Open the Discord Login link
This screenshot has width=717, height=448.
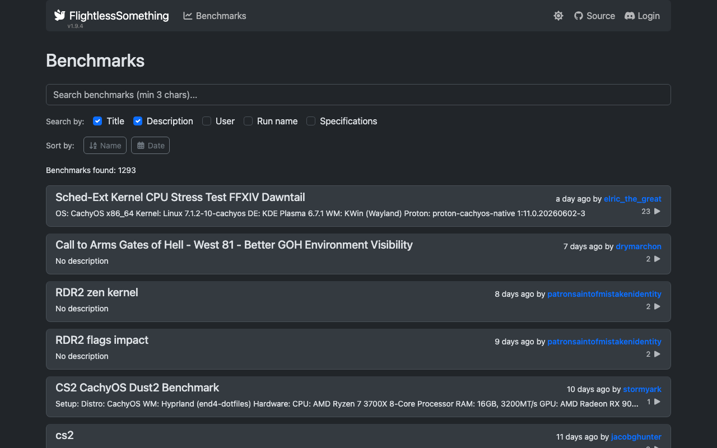click(642, 16)
